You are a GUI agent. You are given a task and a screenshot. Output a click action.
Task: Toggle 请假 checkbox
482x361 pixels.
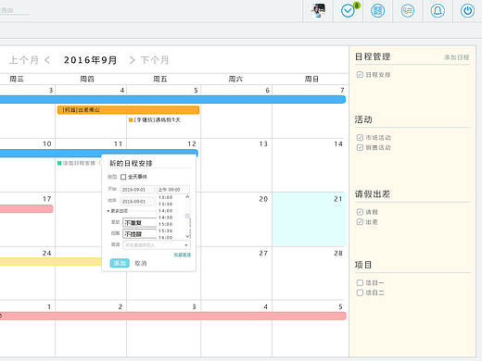point(360,212)
